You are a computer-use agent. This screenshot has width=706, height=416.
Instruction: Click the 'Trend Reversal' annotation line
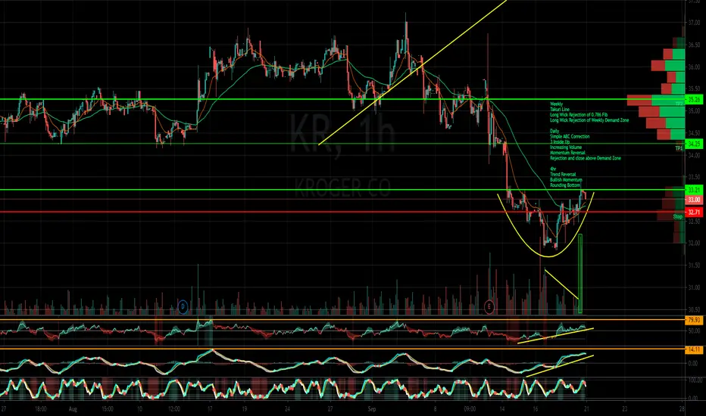(563, 174)
